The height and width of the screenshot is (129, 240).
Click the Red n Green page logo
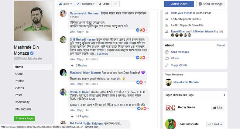(170, 107)
